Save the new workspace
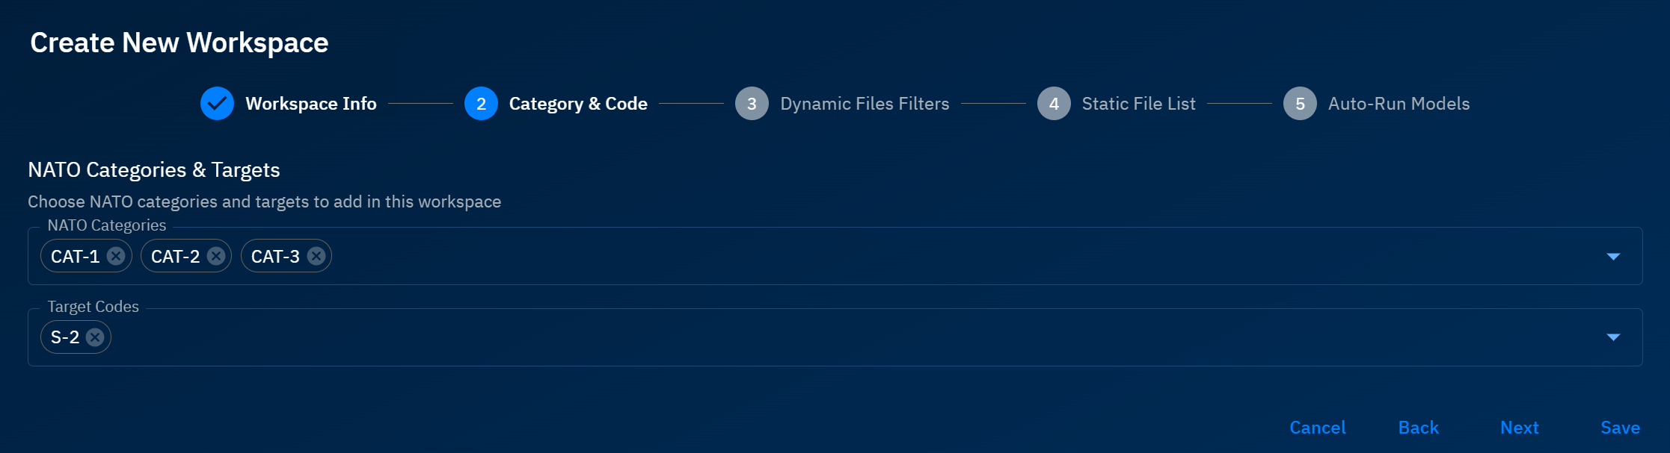Viewport: 1670px width, 453px height. [x=1620, y=428]
